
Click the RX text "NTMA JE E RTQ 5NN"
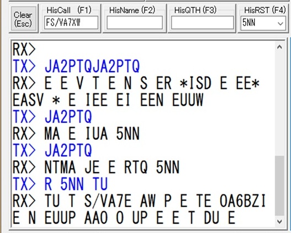(x=112, y=167)
